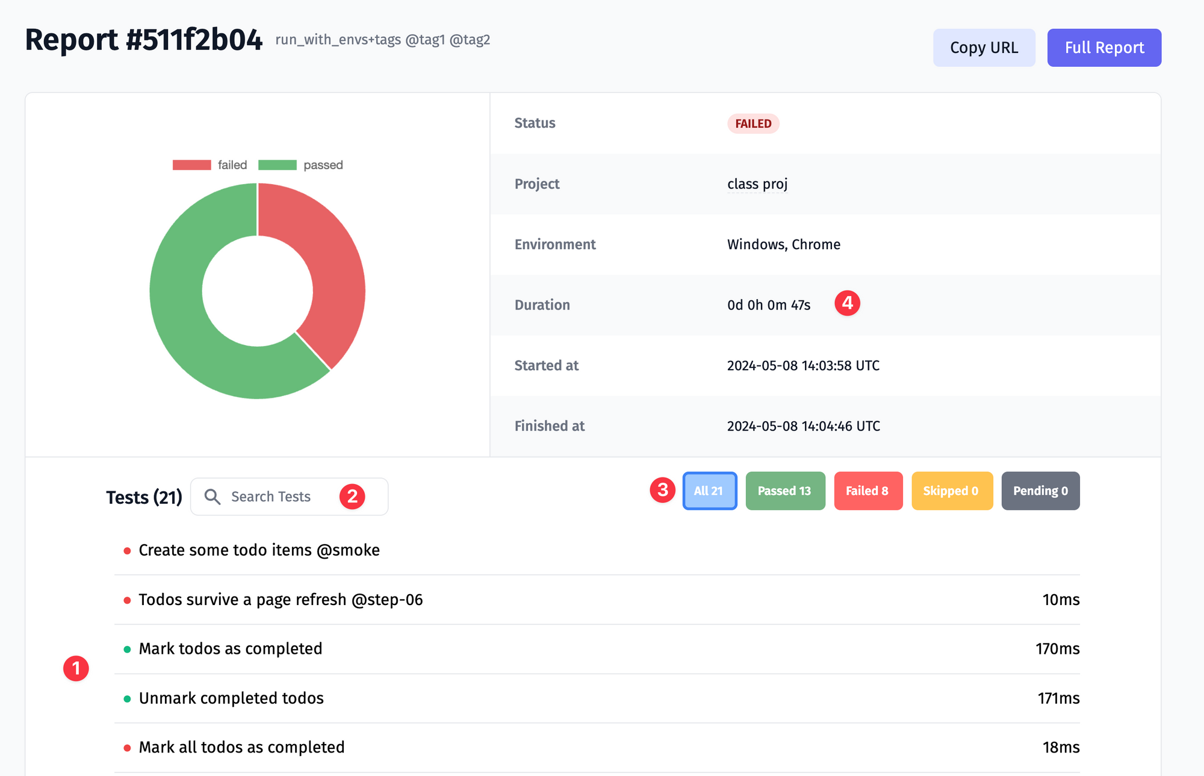Screen dimensions: 1204x776
Task: Click the 'Tests (21)' heading
Action: click(x=144, y=497)
